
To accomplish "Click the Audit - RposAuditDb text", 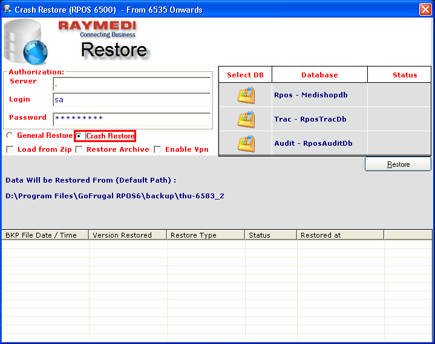I will coord(313,143).
